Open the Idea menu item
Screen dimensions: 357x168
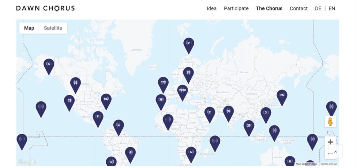tap(212, 9)
